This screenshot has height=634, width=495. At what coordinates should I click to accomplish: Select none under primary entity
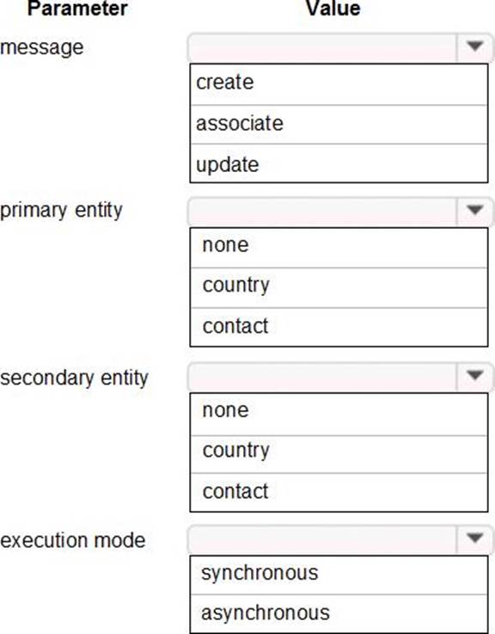coord(339,247)
